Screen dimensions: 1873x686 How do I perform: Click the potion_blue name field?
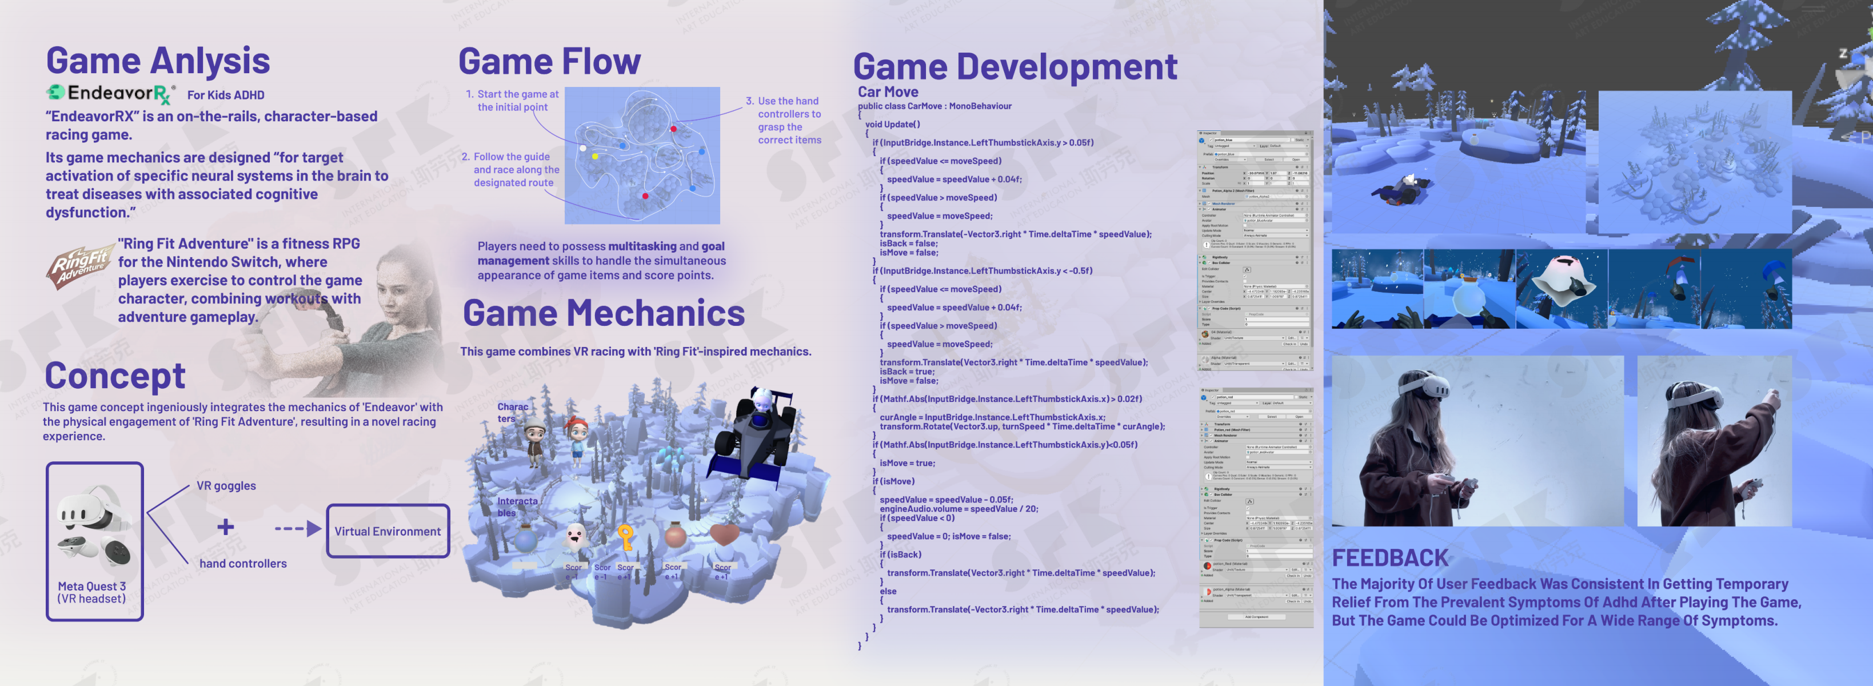(1252, 141)
